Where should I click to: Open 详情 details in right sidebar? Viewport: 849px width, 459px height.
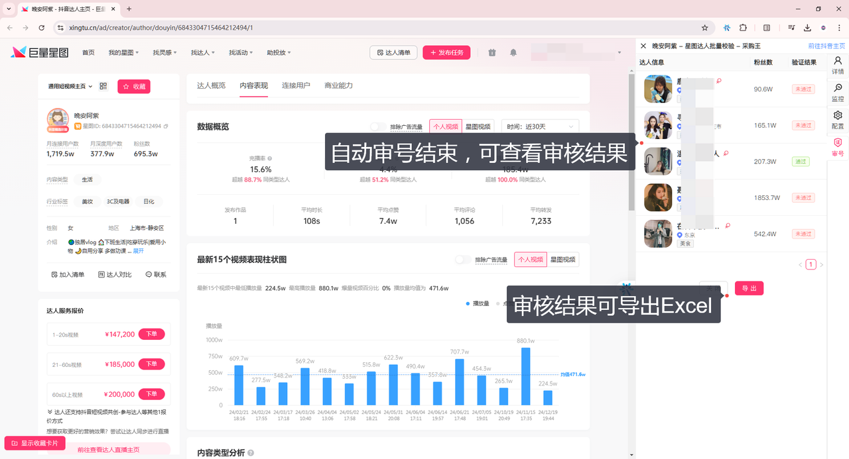(838, 65)
